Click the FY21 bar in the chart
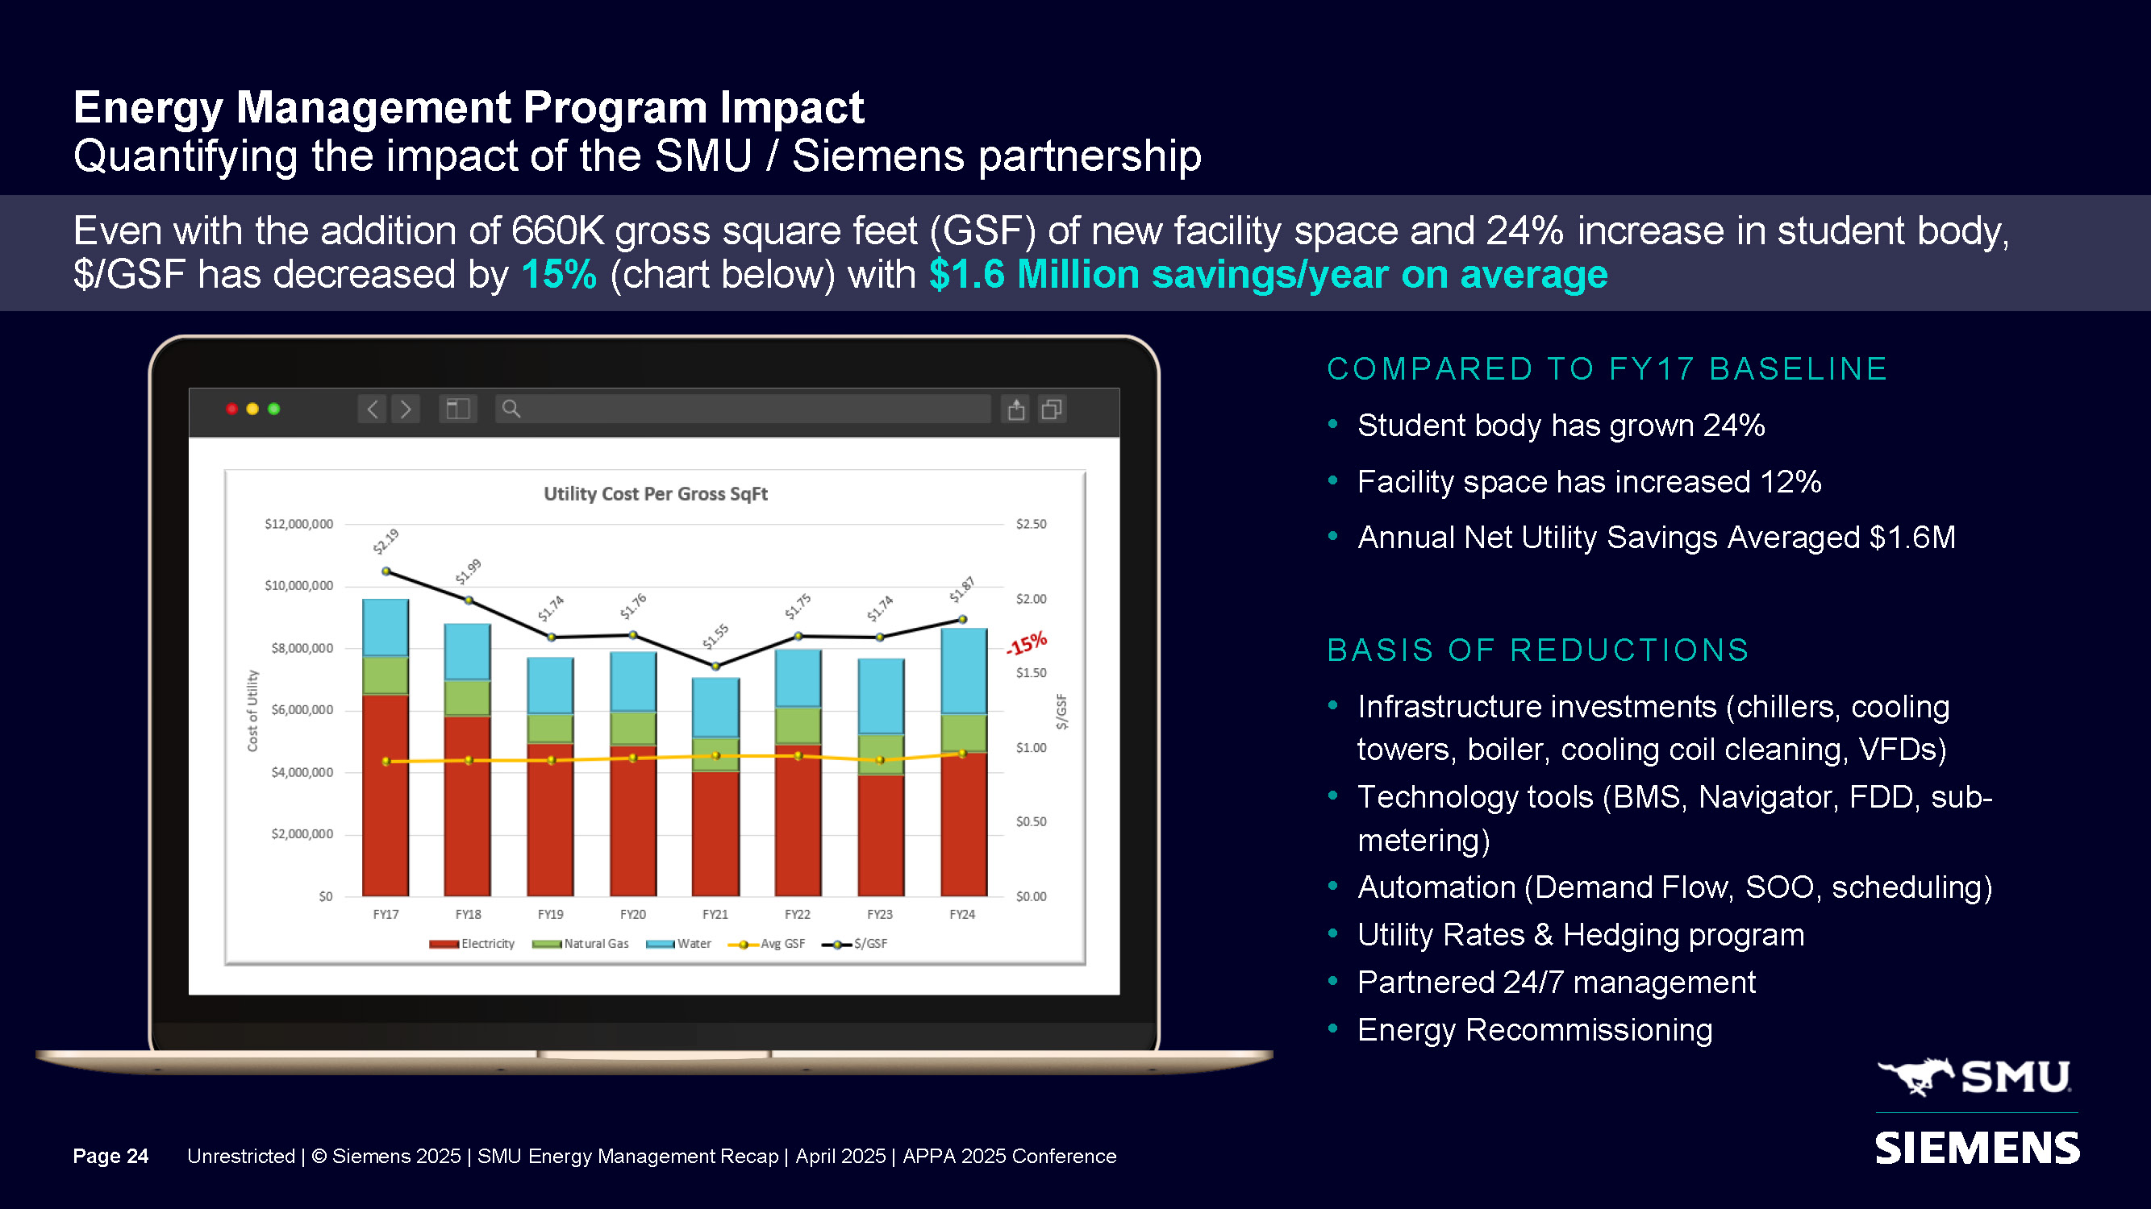 [715, 787]
